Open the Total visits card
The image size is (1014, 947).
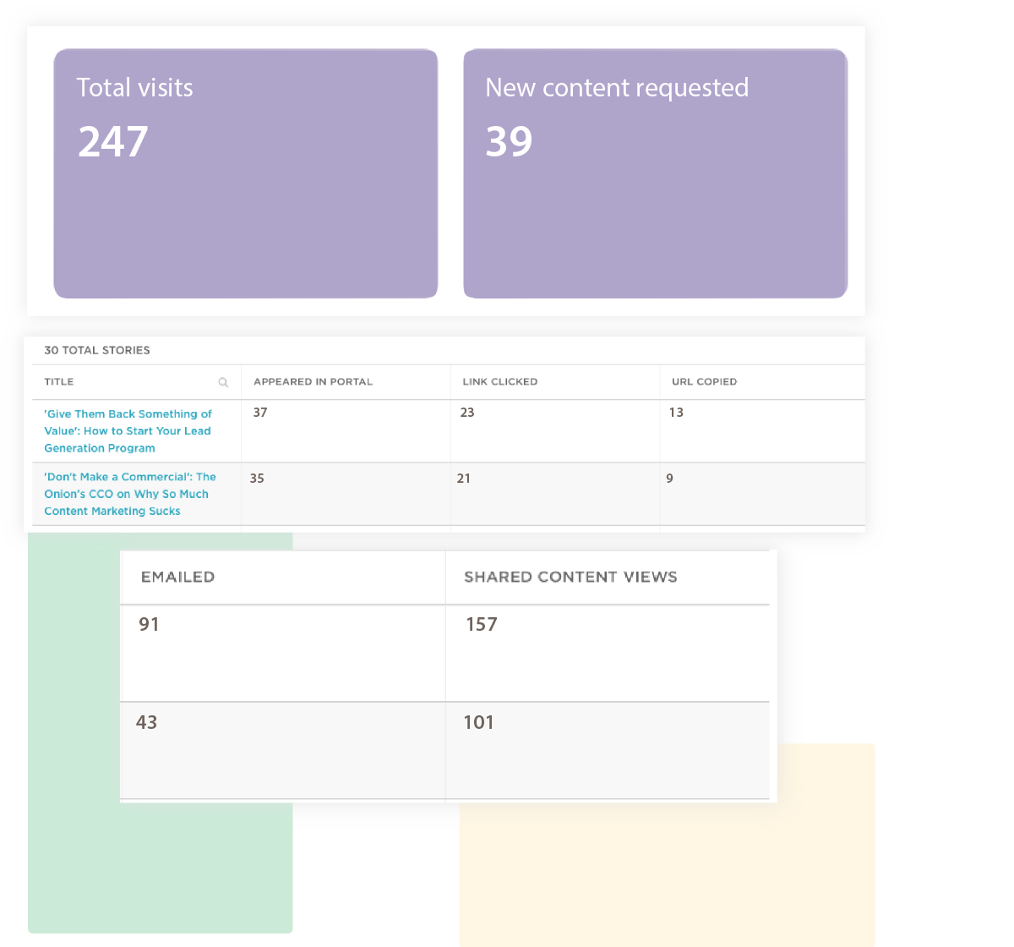(x=245, y=173)
